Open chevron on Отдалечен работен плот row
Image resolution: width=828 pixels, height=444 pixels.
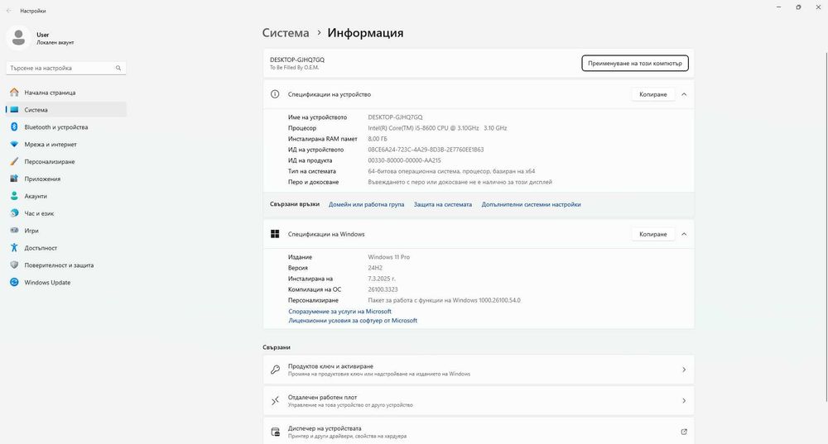684,401
